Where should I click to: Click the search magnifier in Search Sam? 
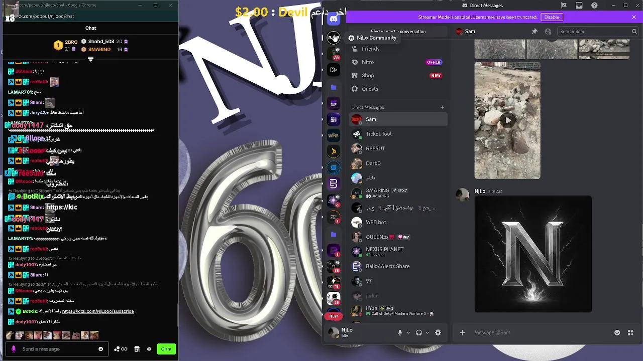coord(634,31)
